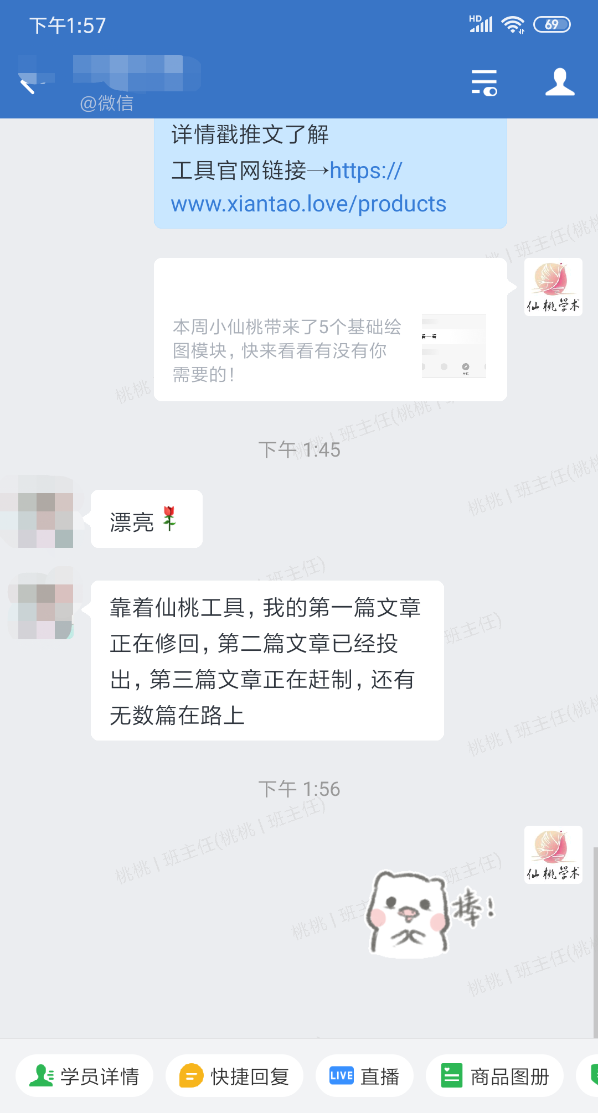Tap the 仙桃学术 avatar beside article card
The width and height of the screenshot is (598, 1113).
pos(553,287)
